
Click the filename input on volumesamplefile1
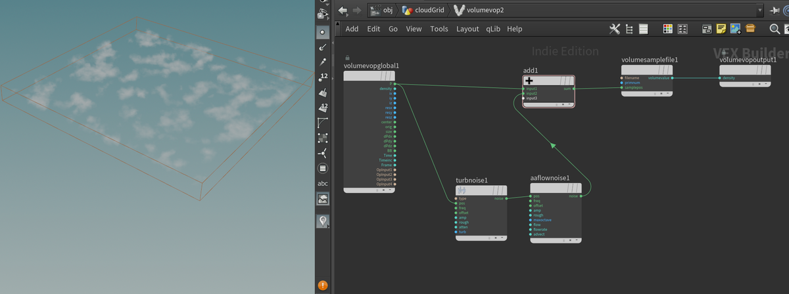coord(621,78)
